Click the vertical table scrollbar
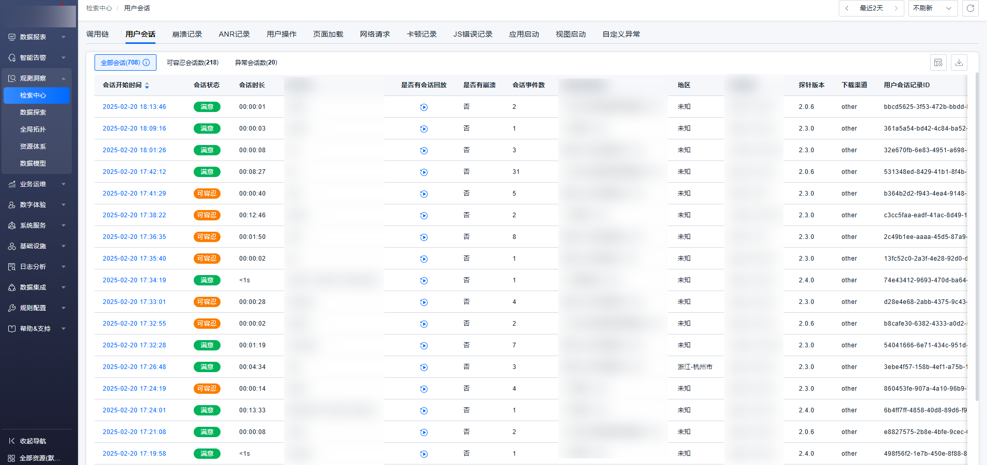987x465 pixels. click(977, 237)
